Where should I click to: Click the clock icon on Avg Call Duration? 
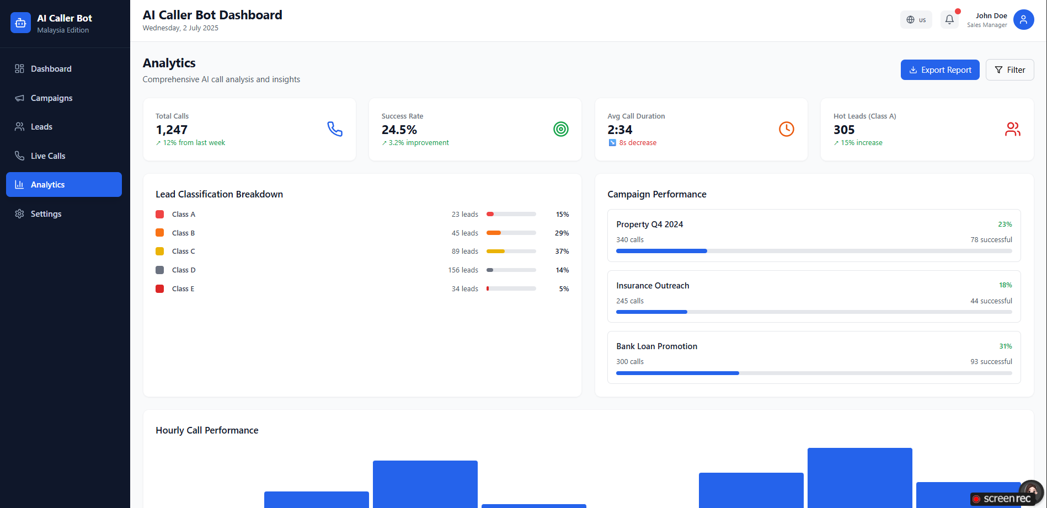(x=786, y=129)
